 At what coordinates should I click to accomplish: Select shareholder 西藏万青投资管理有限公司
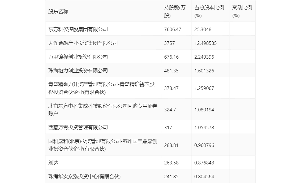pos(78,128)
